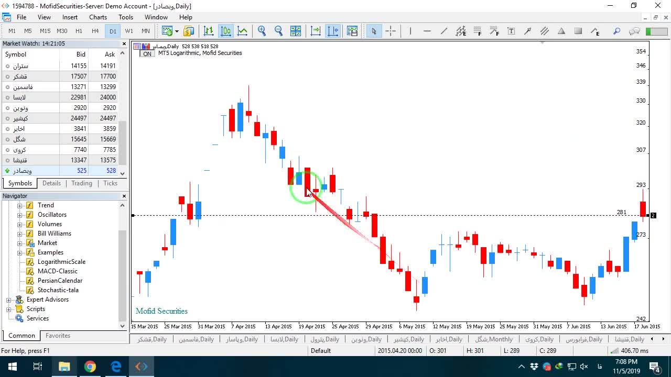The height and width of the screenshot is (377, 671).
Task: Open the new chart dropdown arrow
Action: (177, 31)
